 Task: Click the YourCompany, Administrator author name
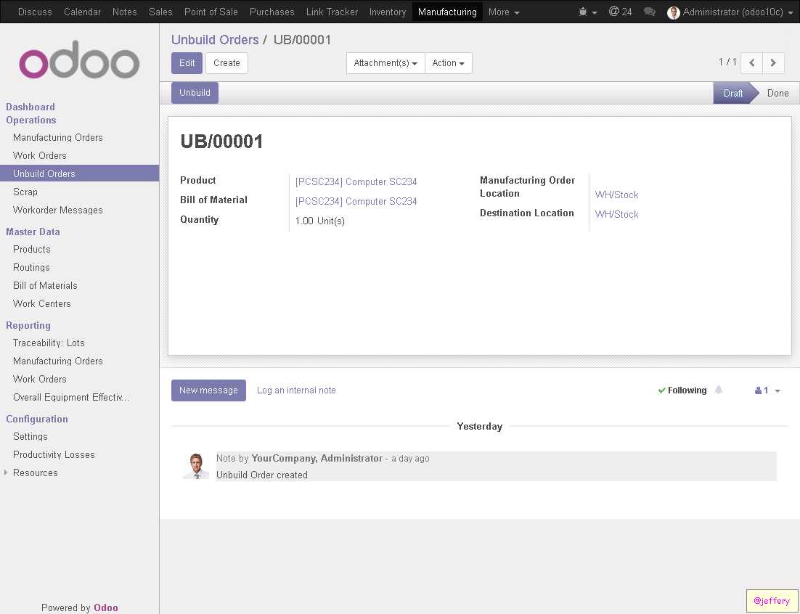[x=317, y=458]
